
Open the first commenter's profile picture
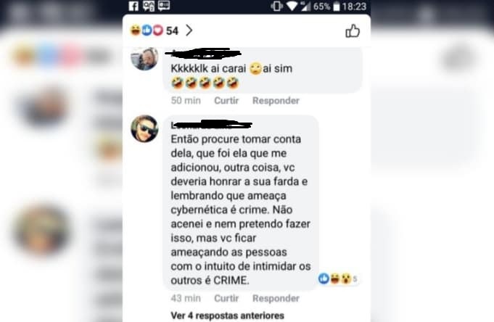coord(144,59)
